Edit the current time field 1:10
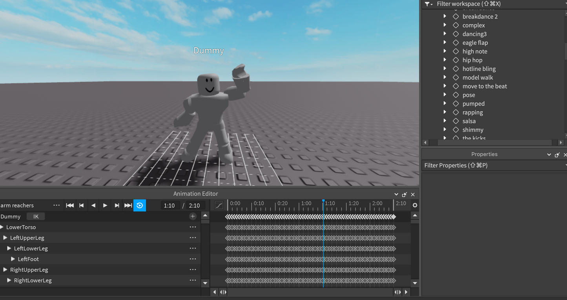This screenshot has height=300, width=567. click(x=170, y=205)
